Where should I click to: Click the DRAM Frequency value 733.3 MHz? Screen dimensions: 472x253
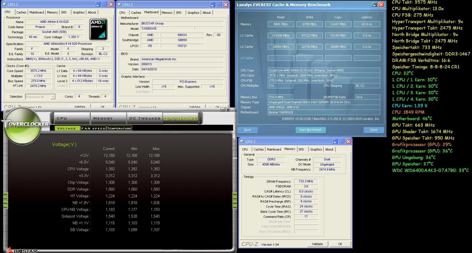(306, 181)
